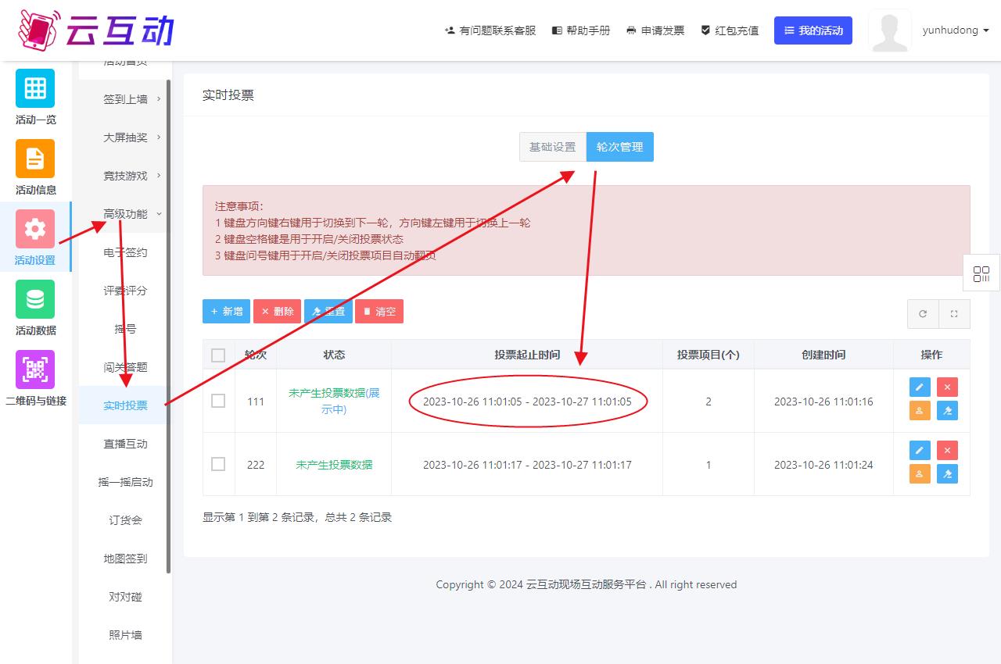Click the red delete icon for round 222
Screen dimensions: 1001x664
[x=947, y=450]
